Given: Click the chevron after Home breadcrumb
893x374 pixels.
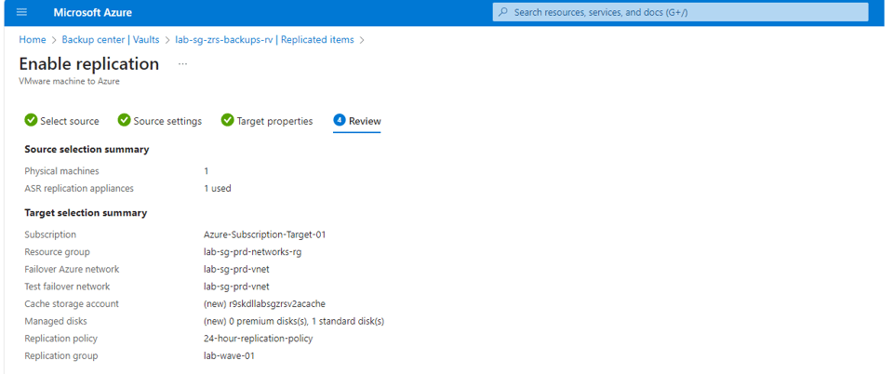Looking at the screenshot, I should (x=54, y=40).
